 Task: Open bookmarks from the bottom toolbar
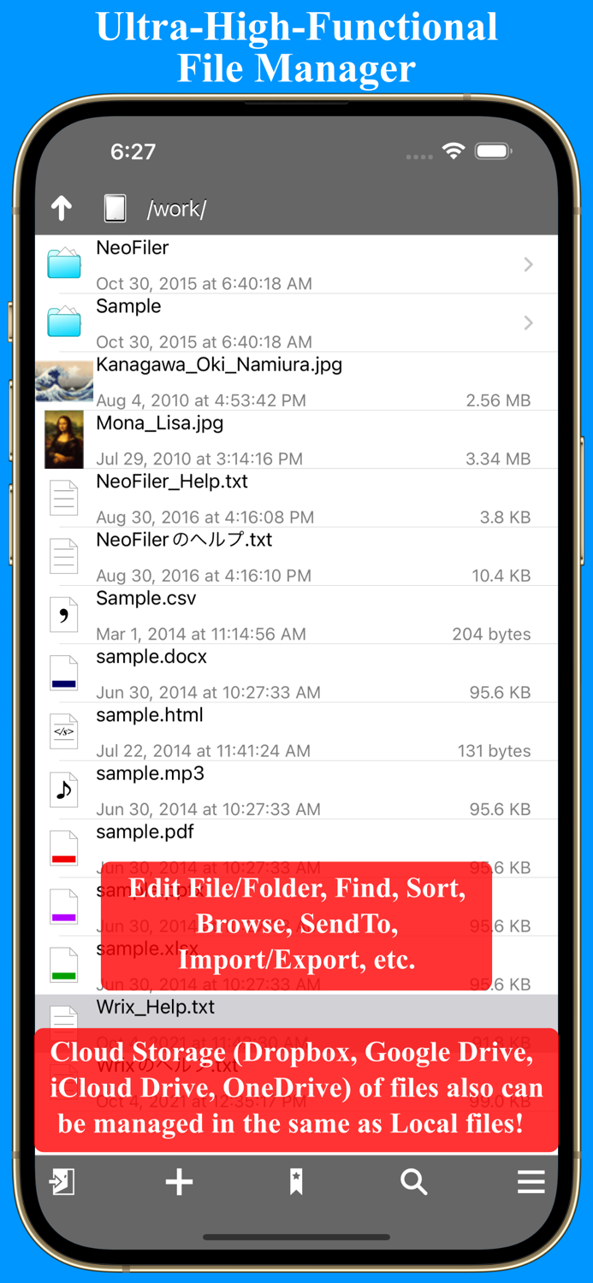296,1182
